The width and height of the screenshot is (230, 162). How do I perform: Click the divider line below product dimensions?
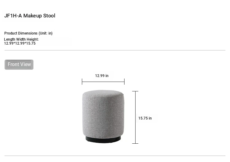115,50
